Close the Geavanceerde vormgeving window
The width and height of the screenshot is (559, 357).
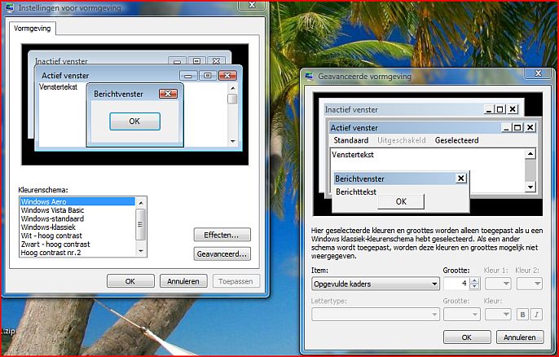[539, 73]
